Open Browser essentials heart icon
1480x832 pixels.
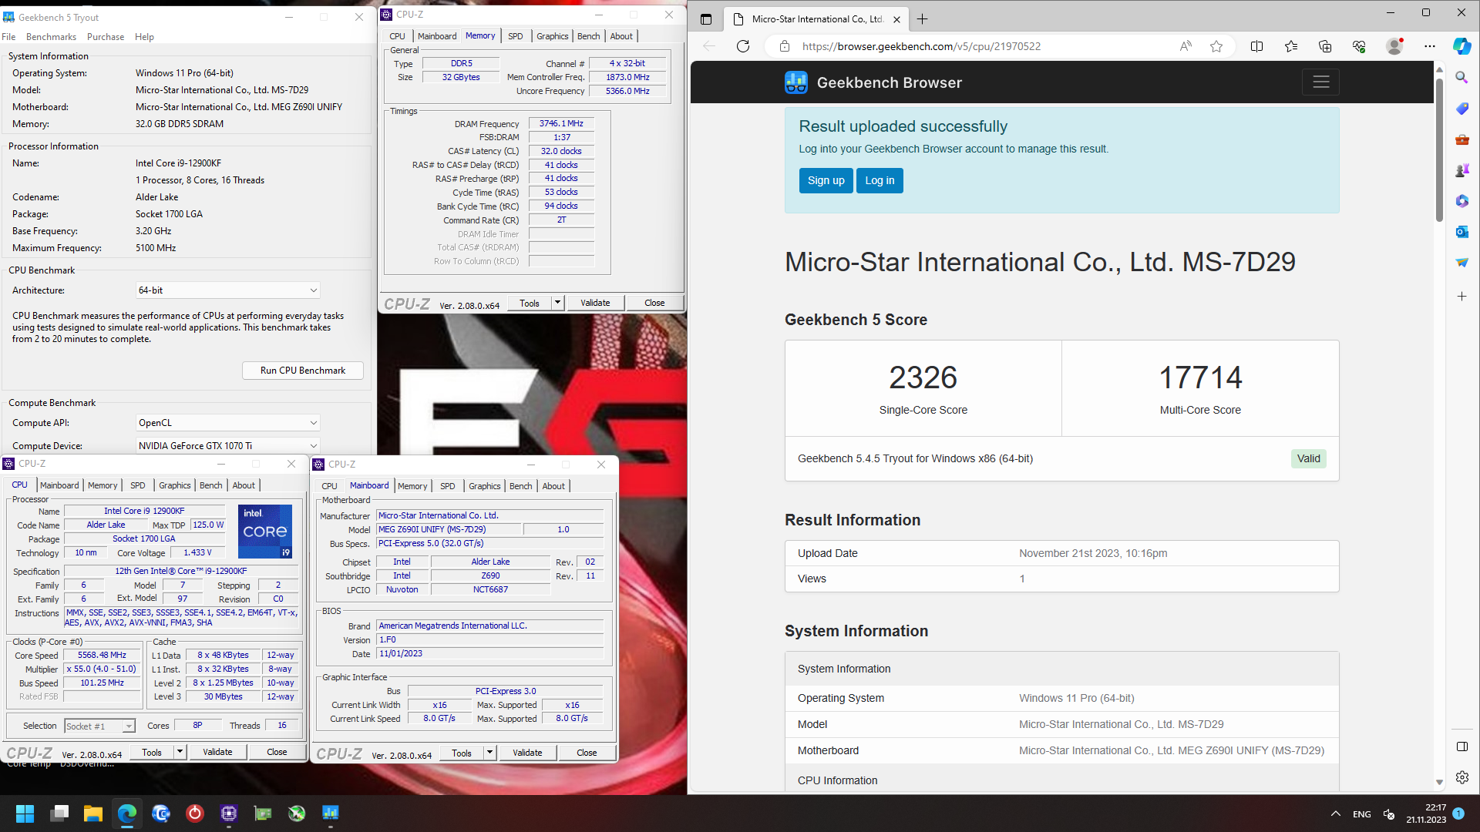[x=1359, y=46]
